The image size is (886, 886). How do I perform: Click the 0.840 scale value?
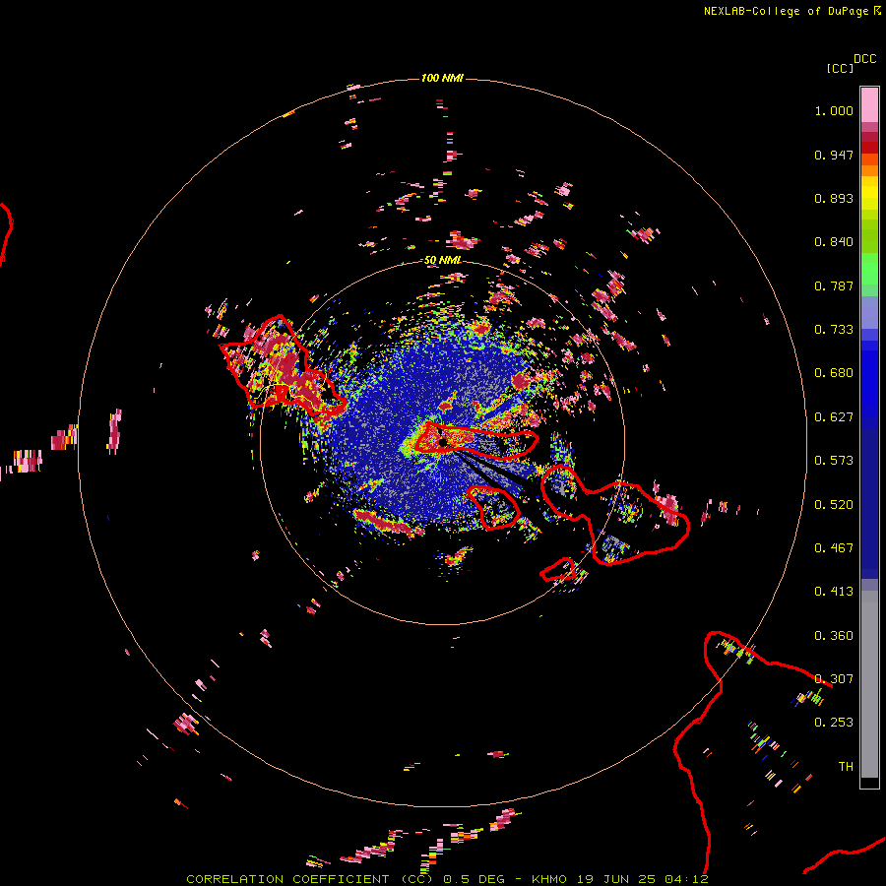(834, 242)
